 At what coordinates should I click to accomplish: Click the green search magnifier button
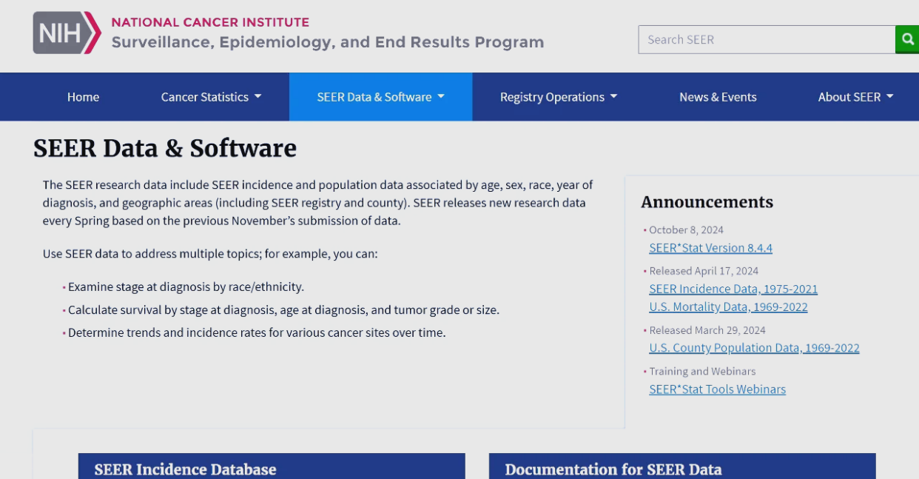pyautogui.click(x=907, y=39)
